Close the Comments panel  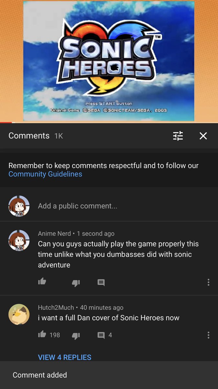coord(203,136)
